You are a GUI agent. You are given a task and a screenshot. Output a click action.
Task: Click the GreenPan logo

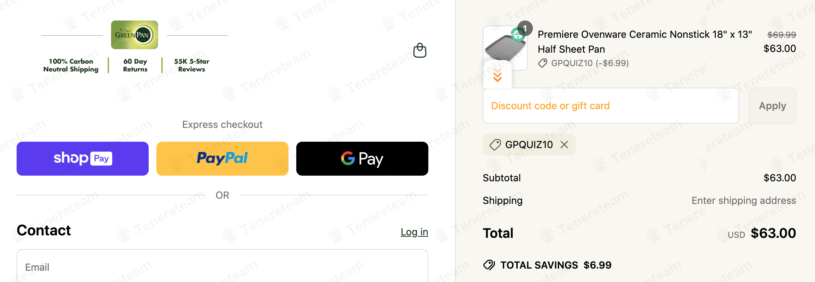pyautogui.click(x=135, y=35)
